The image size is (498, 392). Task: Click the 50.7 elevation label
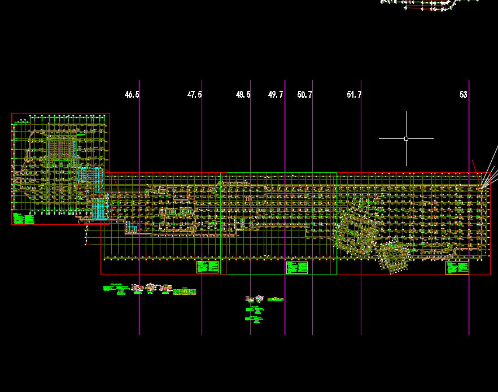coord(304,95)
